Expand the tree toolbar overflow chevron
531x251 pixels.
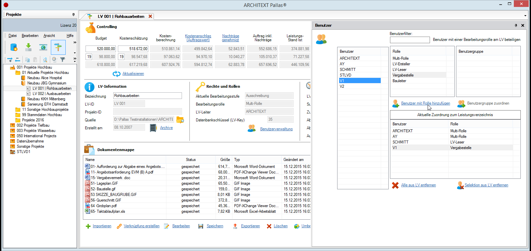[x=75, y=59]
